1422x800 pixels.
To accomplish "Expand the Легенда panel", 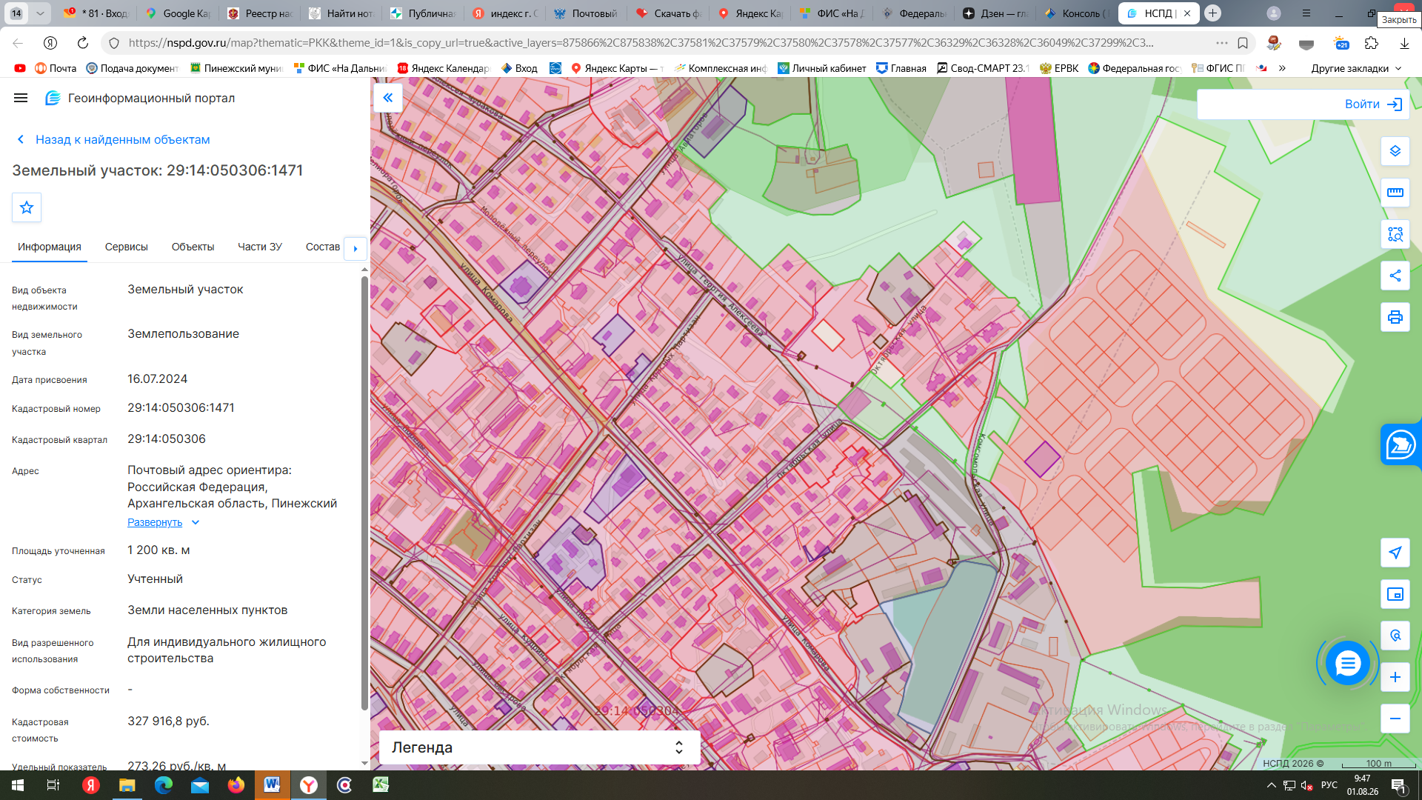I will 539,747.
